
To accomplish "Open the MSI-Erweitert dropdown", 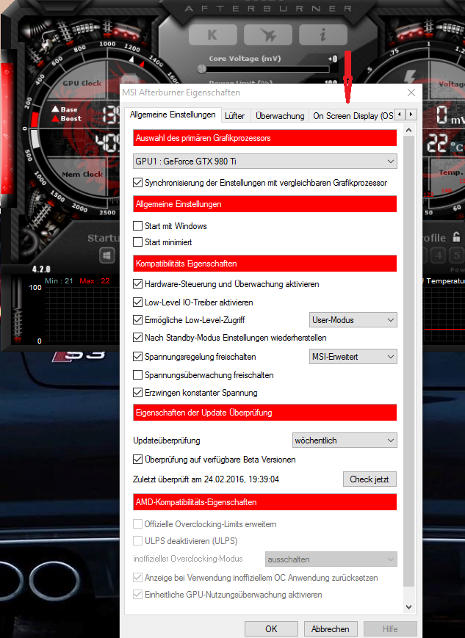I will 353,356.
